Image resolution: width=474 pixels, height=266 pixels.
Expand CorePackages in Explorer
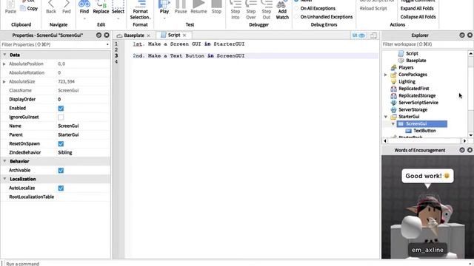tap(386, 75)
